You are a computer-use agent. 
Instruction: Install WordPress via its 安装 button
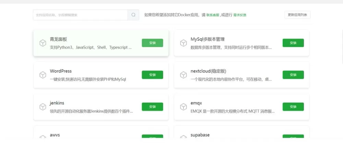[x=153, y=75]
